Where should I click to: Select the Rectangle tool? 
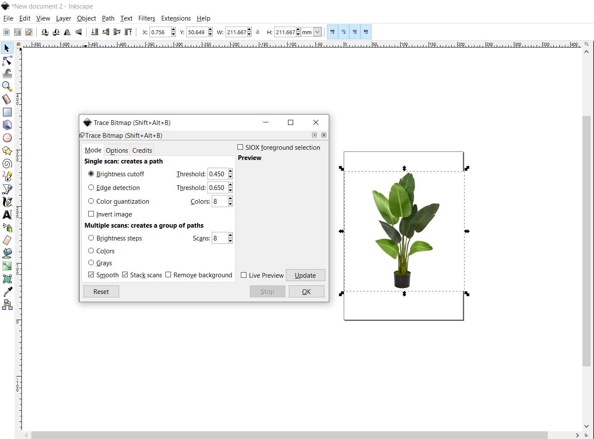pyautogui.click(x=7, y=112)
